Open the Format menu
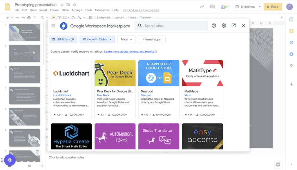The width and height of the screenshot is (297, 170). [x=55, y=10]
